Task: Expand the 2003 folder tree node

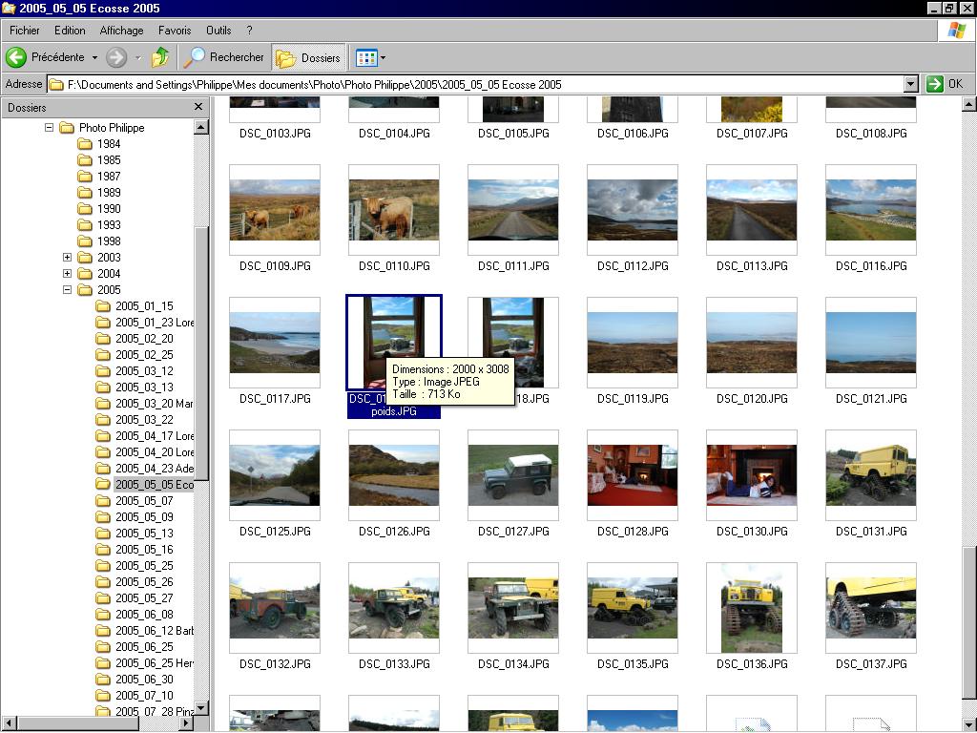Action: click(67, 258)
